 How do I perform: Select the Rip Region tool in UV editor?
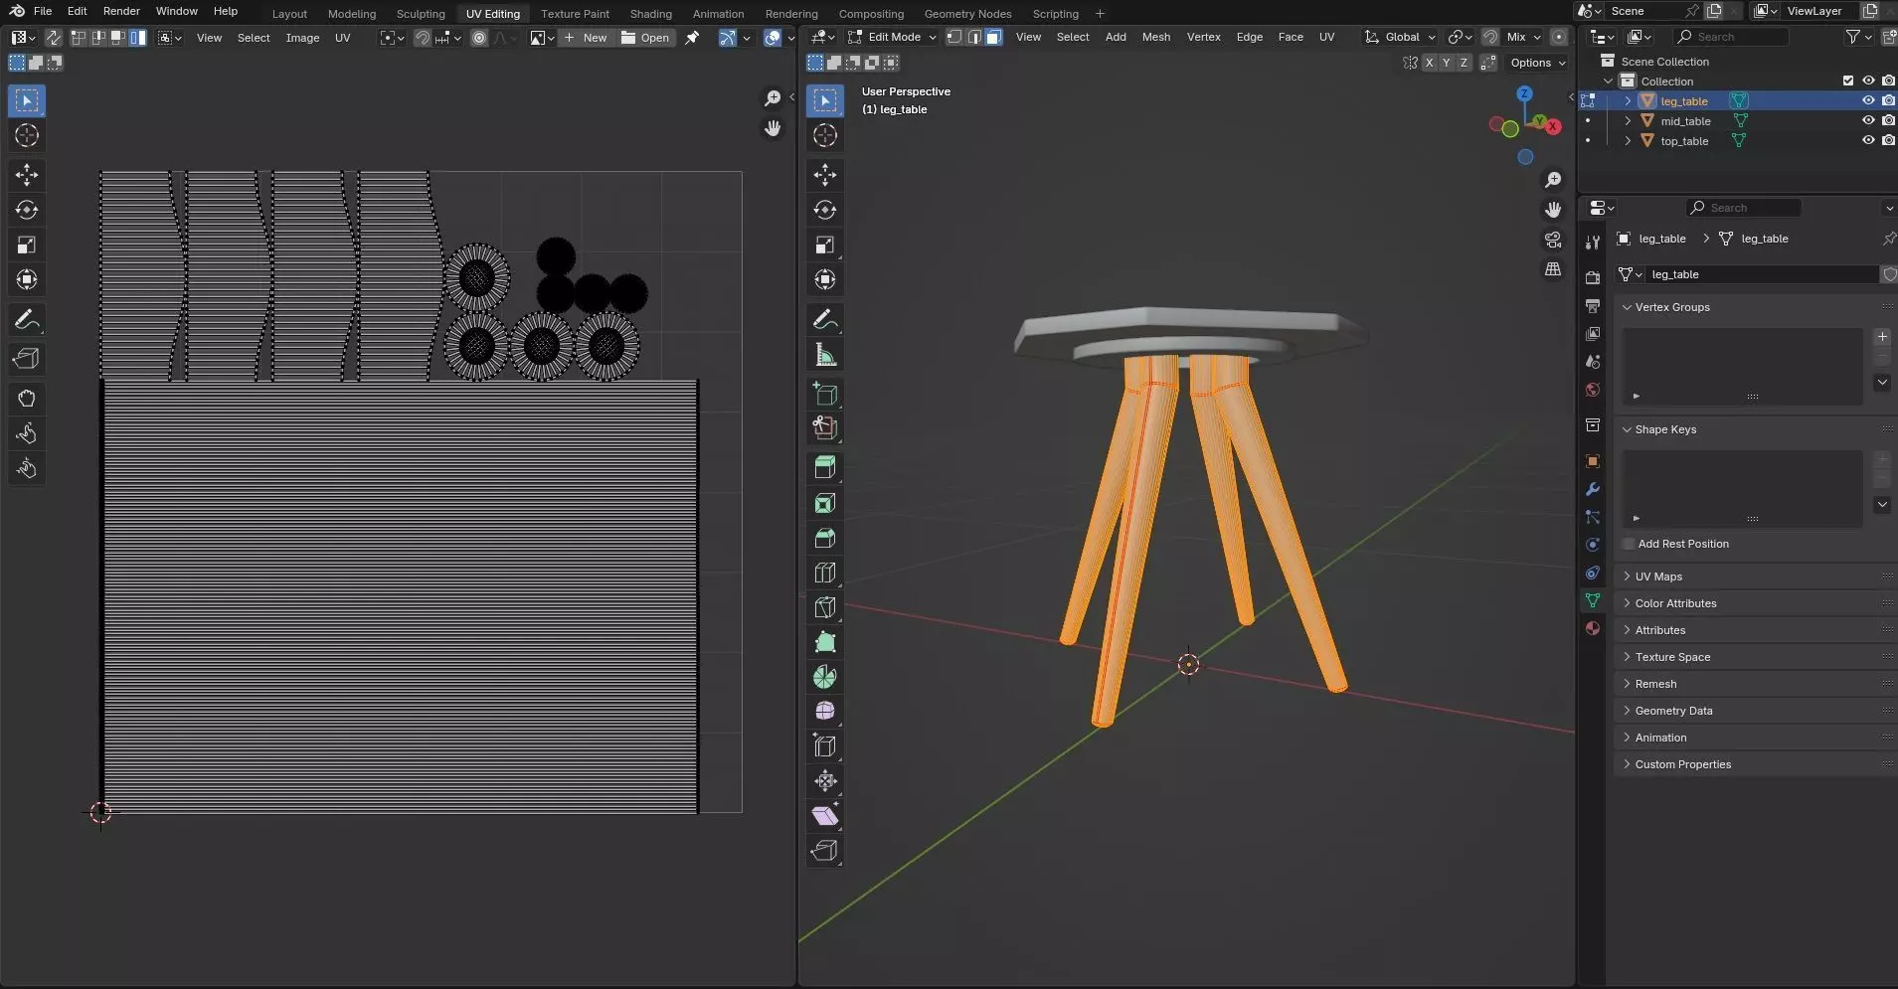(27, 359)
